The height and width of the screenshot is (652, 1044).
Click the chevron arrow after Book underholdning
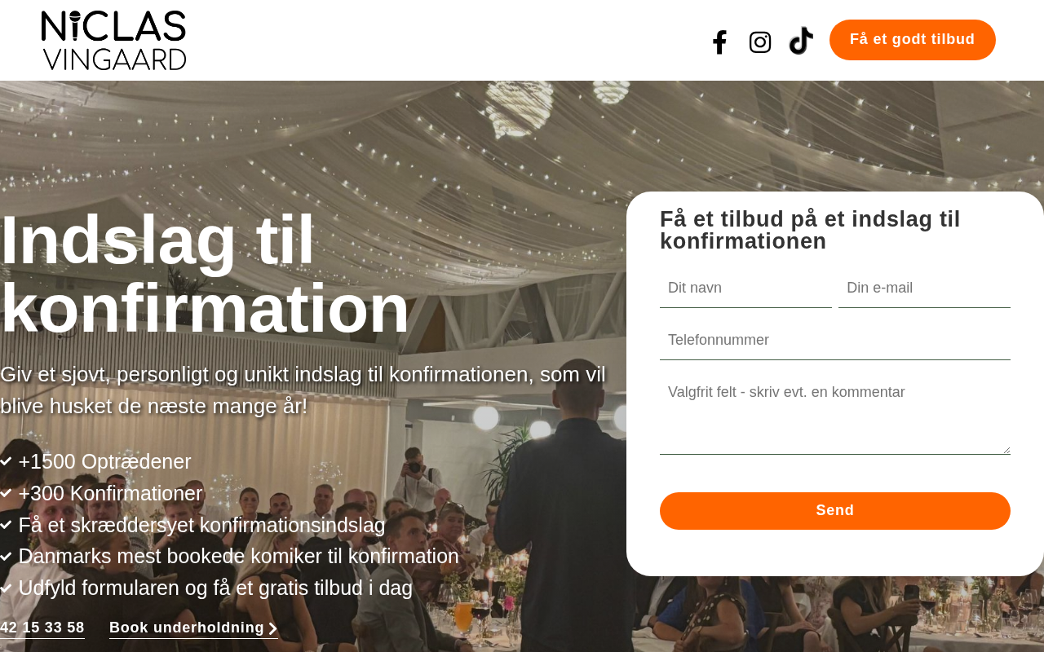[273, 628]
